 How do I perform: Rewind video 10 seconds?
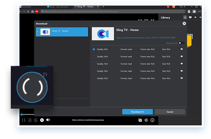coord(30,120)
